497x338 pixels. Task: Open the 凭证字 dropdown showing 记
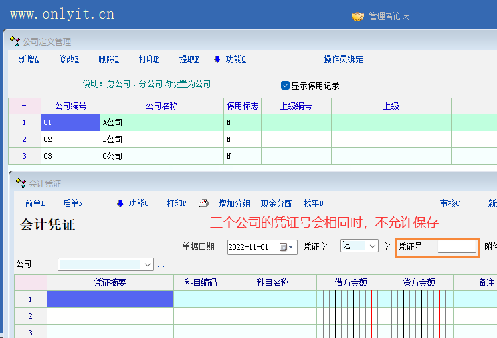coord(373,246)
